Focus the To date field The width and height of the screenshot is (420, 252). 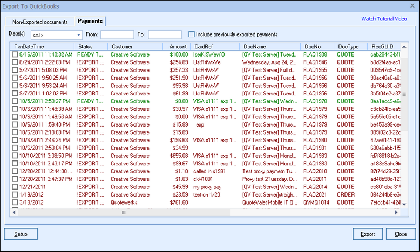pos(165,35)
